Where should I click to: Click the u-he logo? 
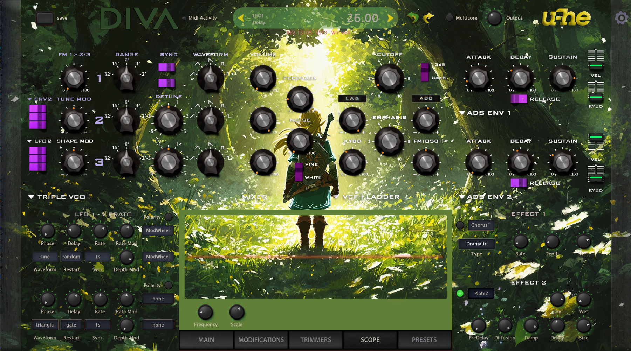coord(566,18)
